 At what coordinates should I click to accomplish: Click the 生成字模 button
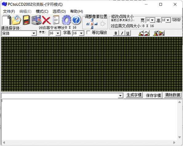pos(134,95)
